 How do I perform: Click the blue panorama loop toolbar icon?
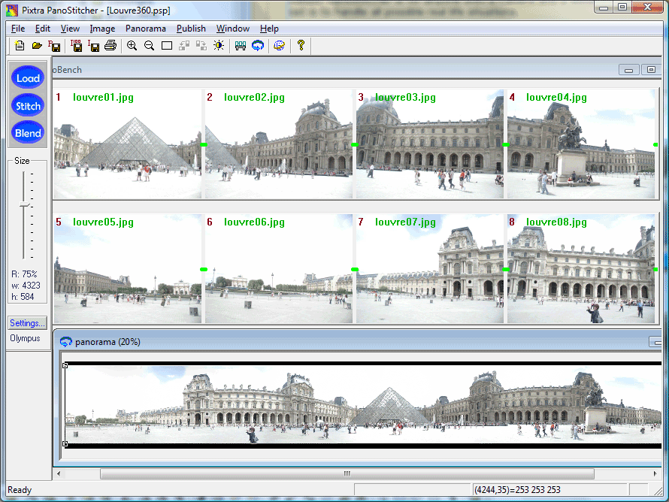pos(258,46)
